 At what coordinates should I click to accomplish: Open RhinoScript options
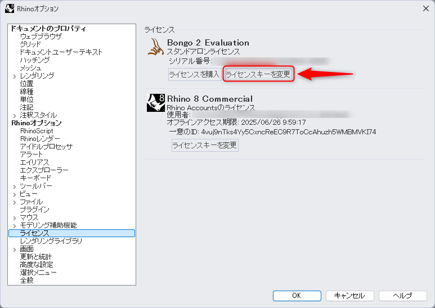(x=37, y=131)
